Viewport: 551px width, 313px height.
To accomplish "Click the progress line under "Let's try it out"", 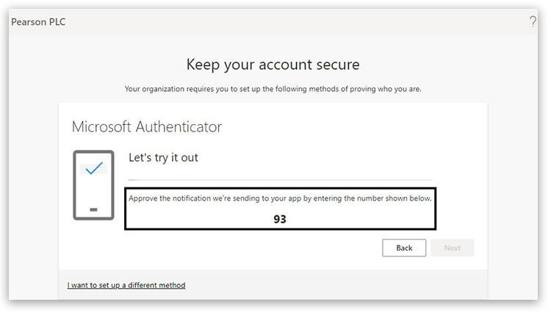I will tap(279, 179).
